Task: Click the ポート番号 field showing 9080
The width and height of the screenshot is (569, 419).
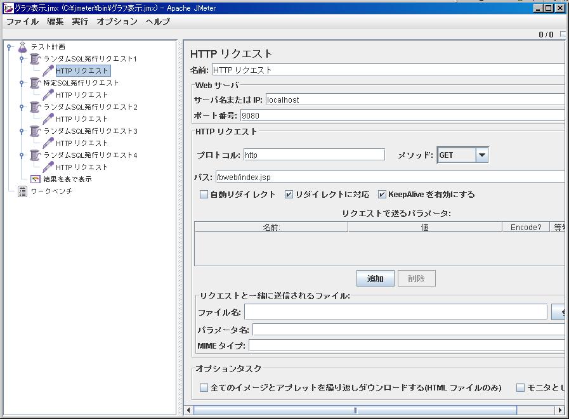Action: pos(402,116)
